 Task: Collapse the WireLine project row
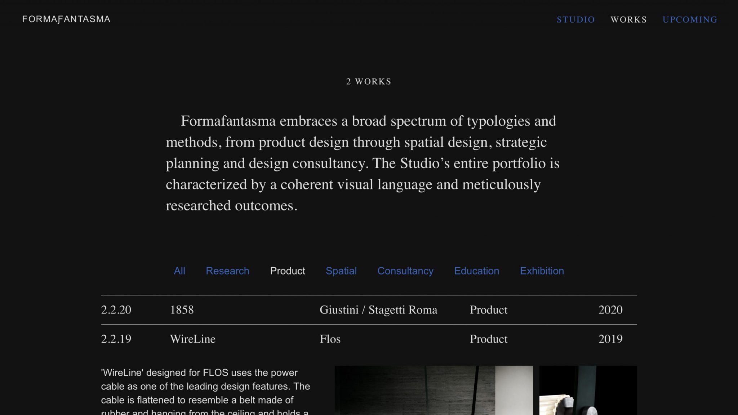tap(193, 339)
